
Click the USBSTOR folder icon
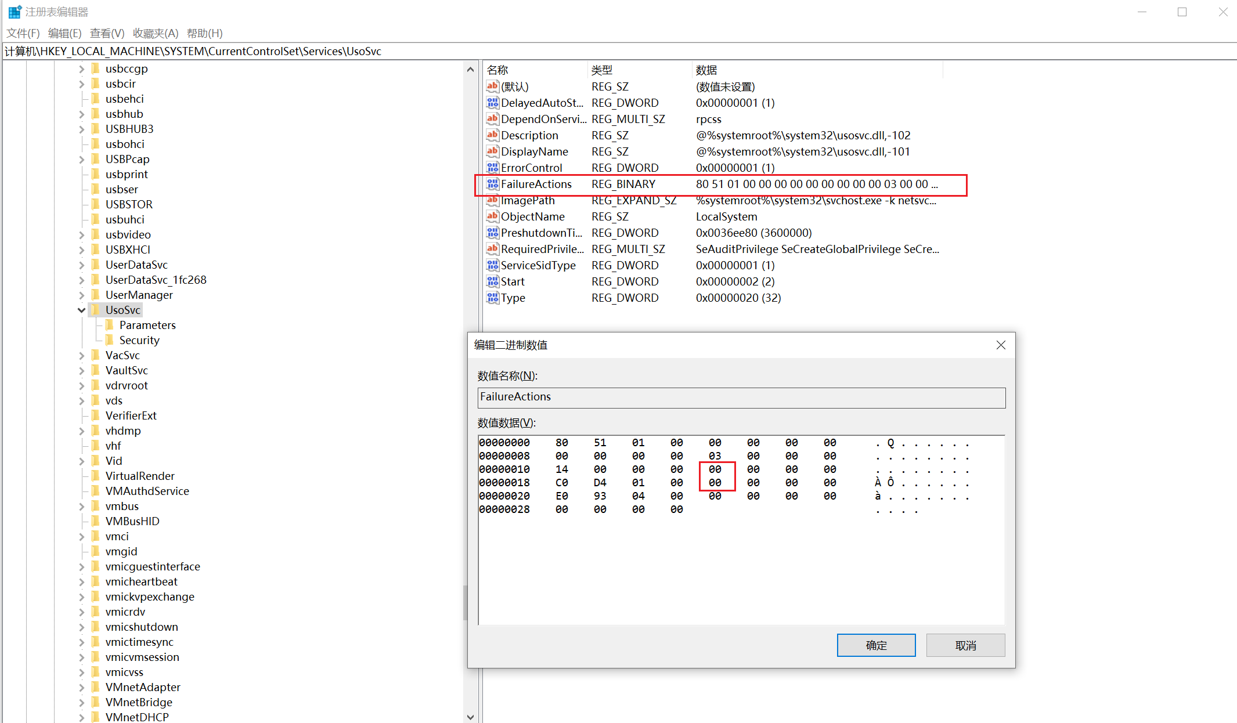96,204
